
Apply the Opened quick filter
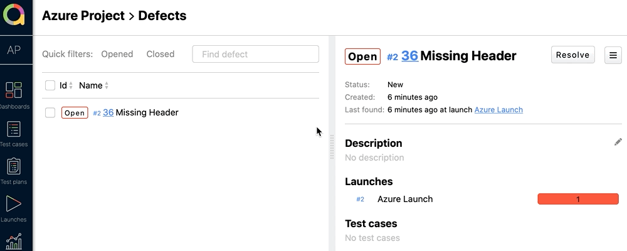point(117,54)
